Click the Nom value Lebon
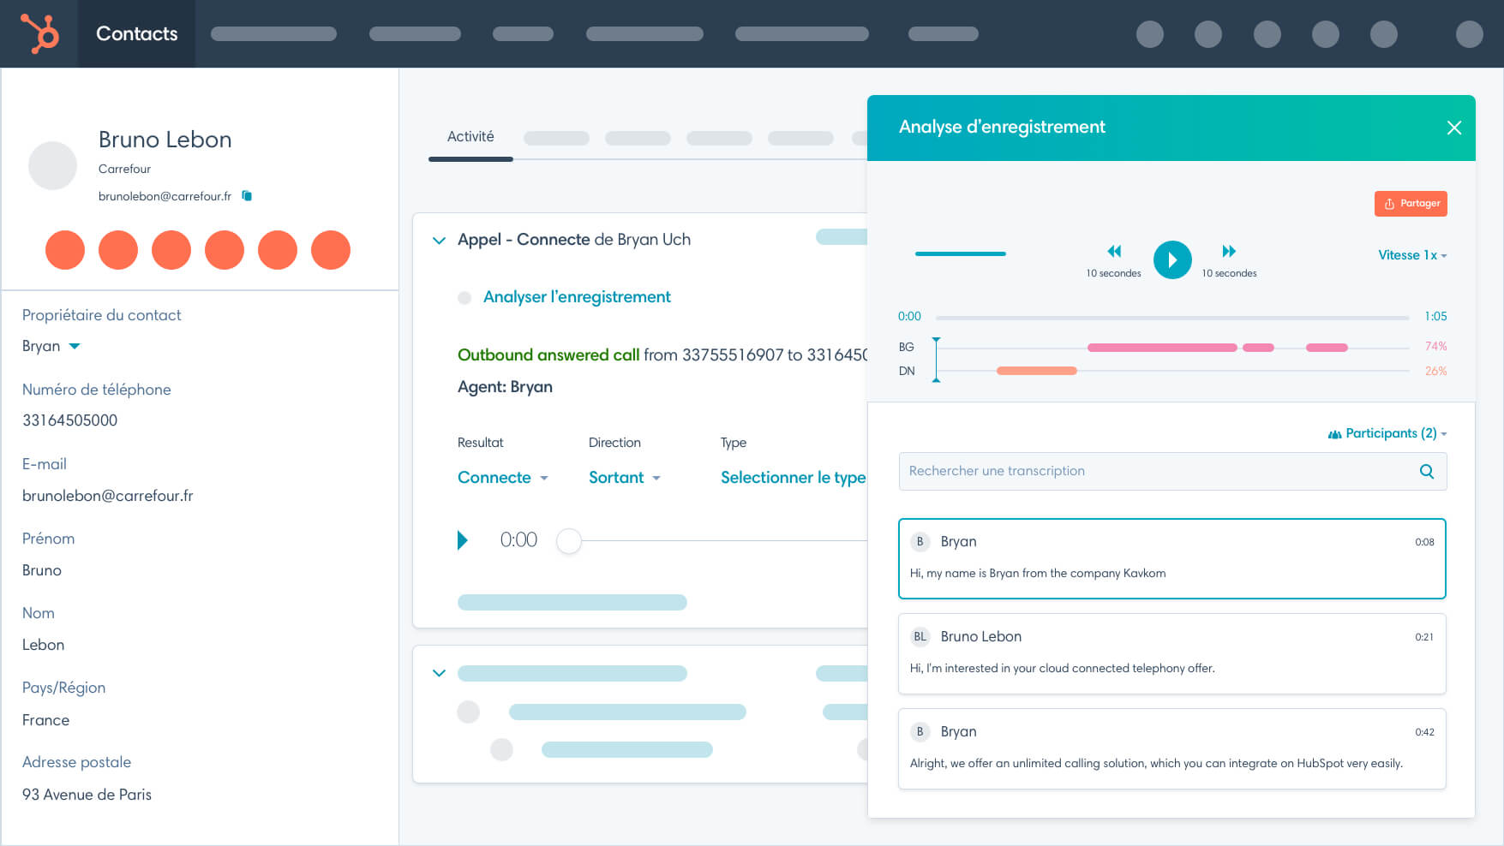The width and height of the screenshot is (1504, 846). pyautogui.click(x=44, y=645)
